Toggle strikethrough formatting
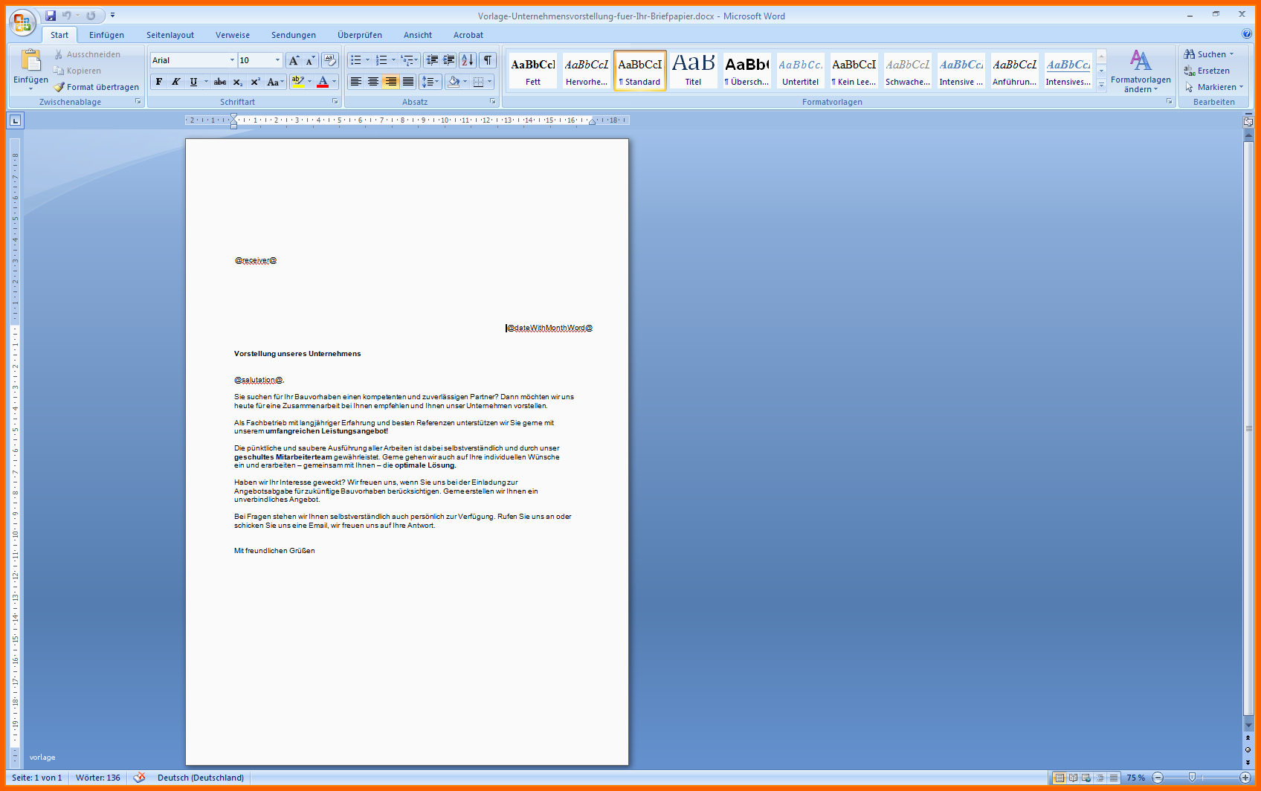 pyautogui.click(x=220, y=82)
